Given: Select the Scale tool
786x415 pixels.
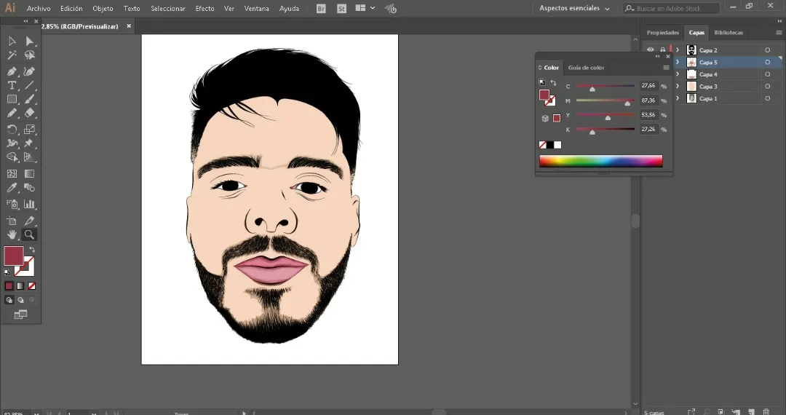Looking at the screenshot, I should (30, 130).
